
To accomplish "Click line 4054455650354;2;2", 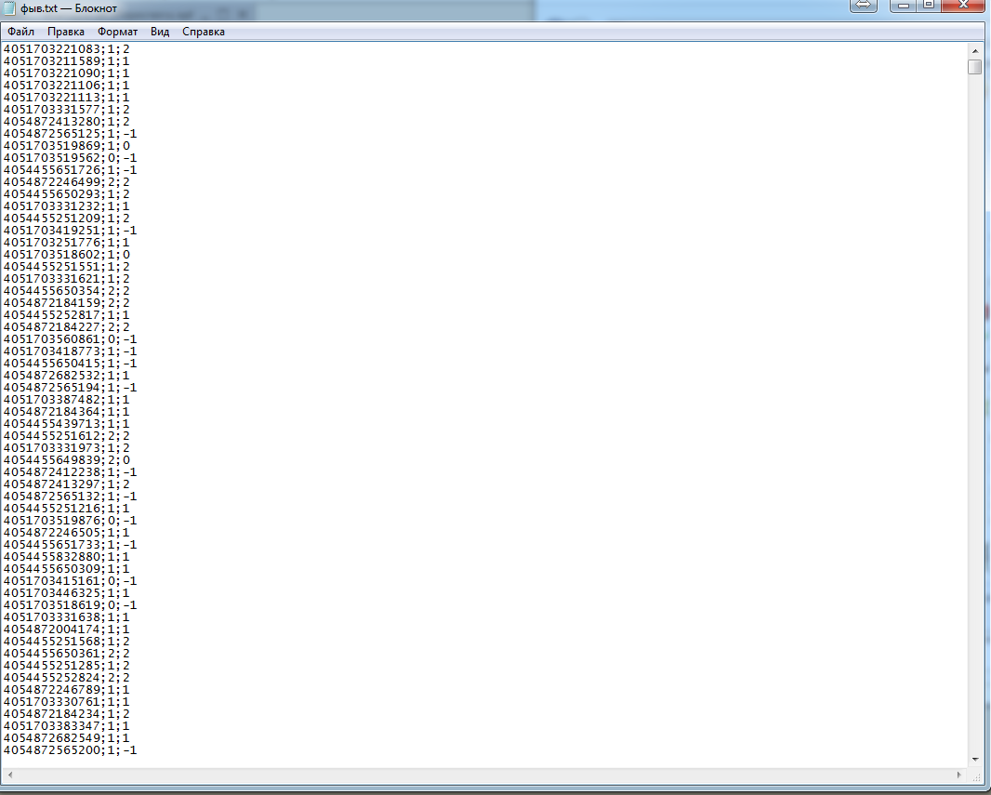I will click(x=66, y=291).
